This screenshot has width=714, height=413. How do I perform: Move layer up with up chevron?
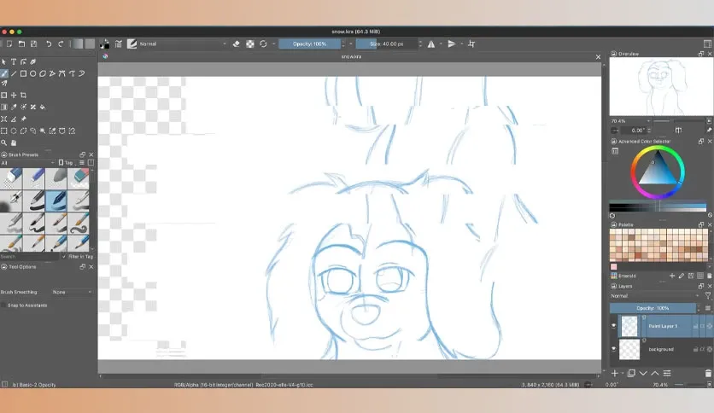(655, 374)
